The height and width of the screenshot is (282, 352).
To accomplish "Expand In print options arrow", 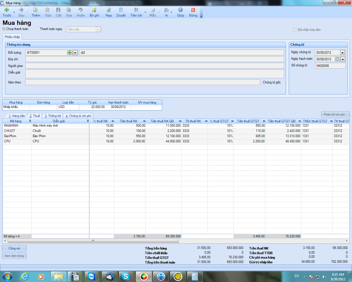I will (x=171, y=12).
